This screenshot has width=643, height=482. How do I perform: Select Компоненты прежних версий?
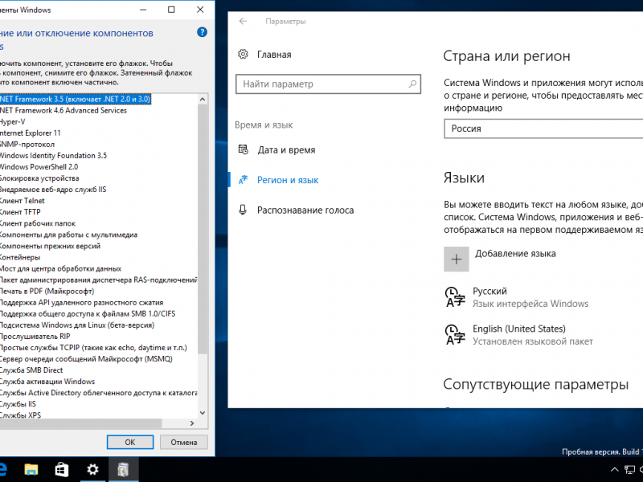(x=50, y=246)
